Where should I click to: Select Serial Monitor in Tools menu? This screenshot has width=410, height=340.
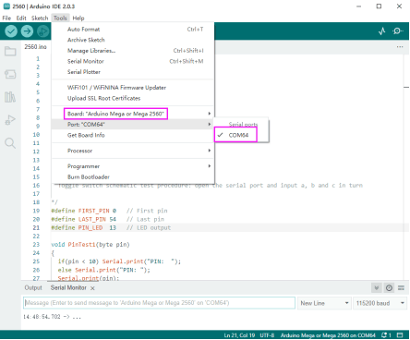[133, 61]
